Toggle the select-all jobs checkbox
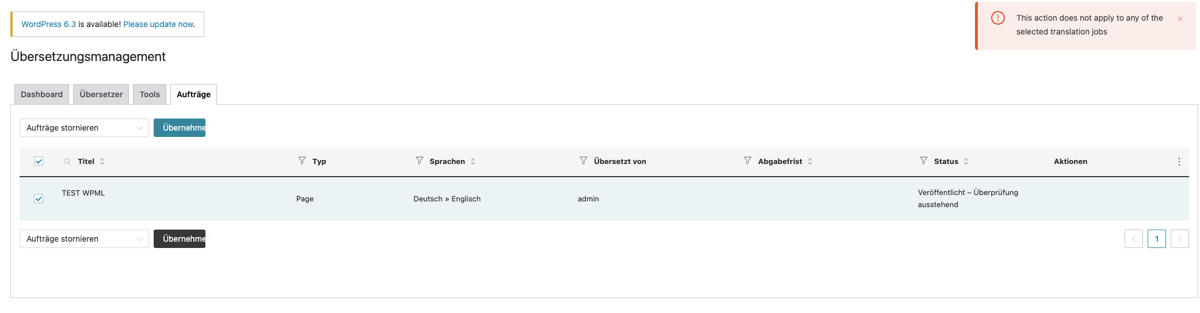Screen dimensions: 1200x313 click(x=39, y=162)
